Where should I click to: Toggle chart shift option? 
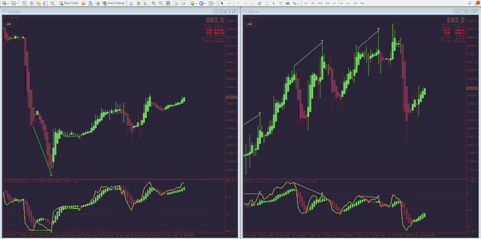pyautogui.click(x=184, y=3)
